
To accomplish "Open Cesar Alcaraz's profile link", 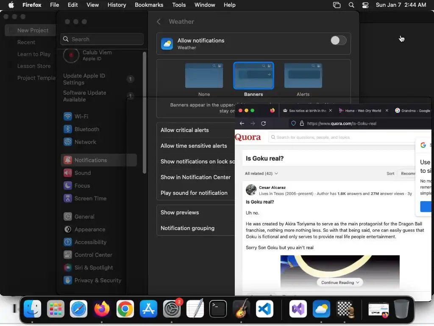I will (272, 188).
